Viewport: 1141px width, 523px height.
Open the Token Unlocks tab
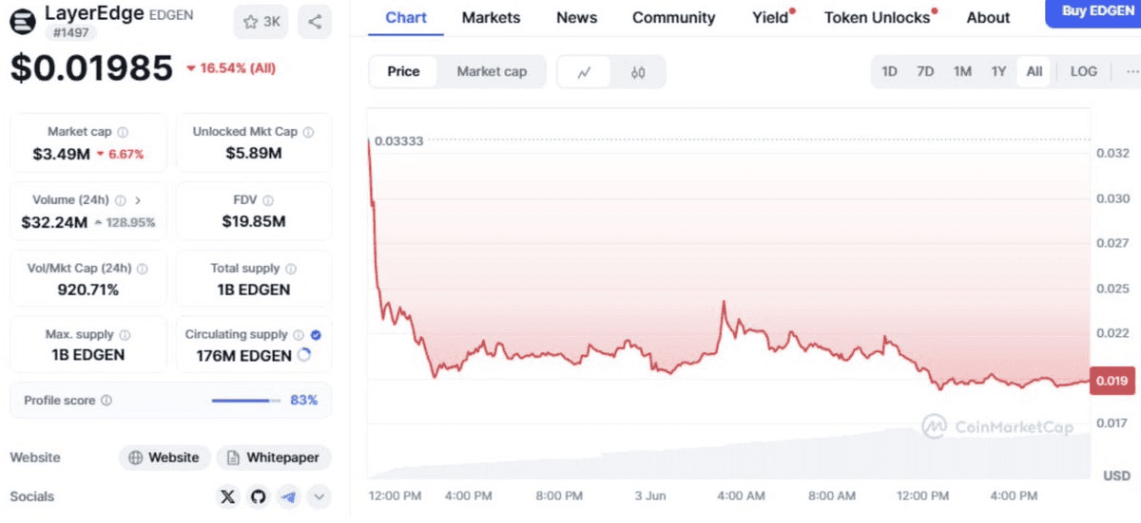(879, 17)
